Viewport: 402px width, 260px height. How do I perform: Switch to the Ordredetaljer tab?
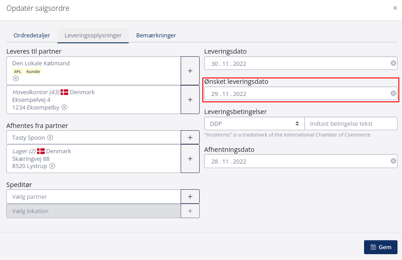(x=32, y=35)
